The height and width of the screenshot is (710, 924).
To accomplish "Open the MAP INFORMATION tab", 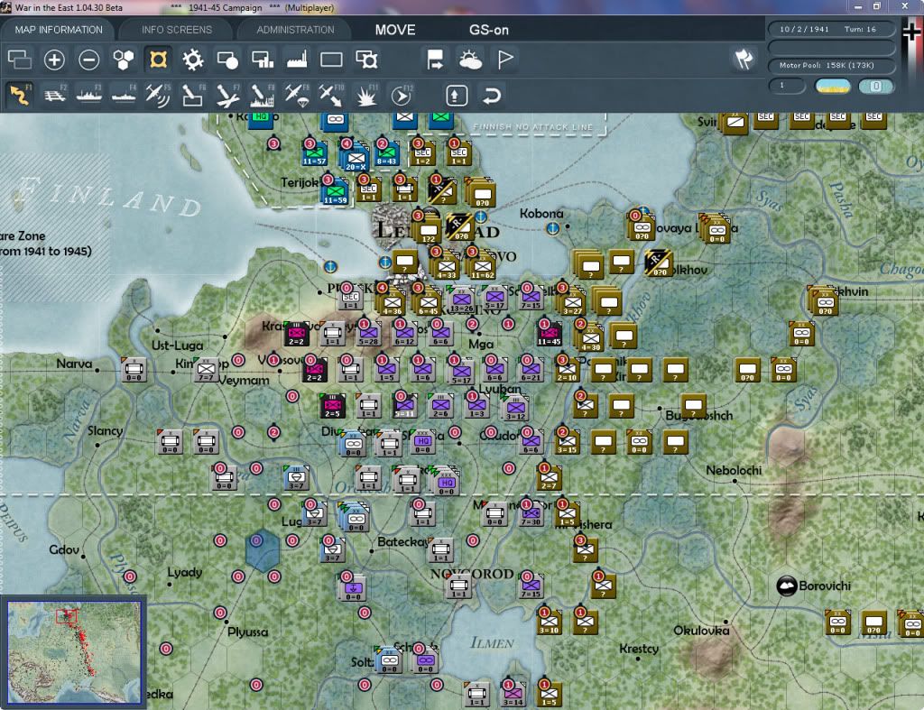I will coord(59,30).
